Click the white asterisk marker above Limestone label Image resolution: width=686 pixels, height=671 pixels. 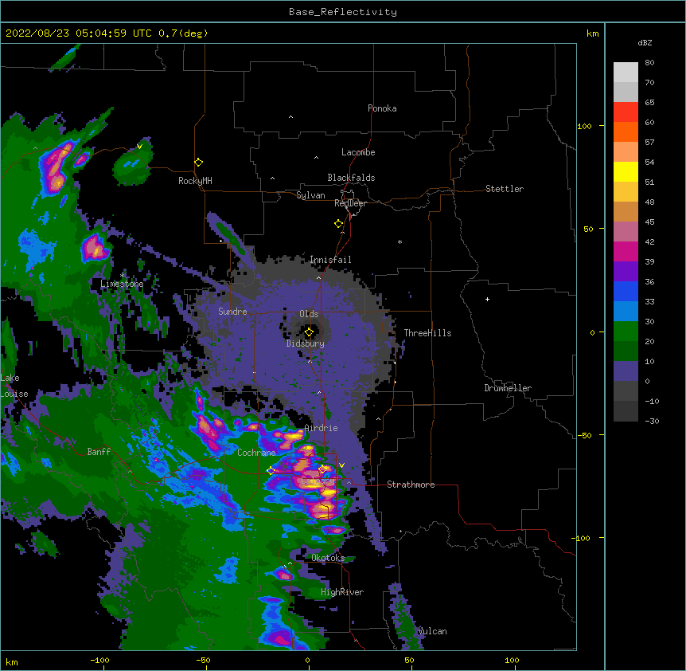click(x=123, y=275)
